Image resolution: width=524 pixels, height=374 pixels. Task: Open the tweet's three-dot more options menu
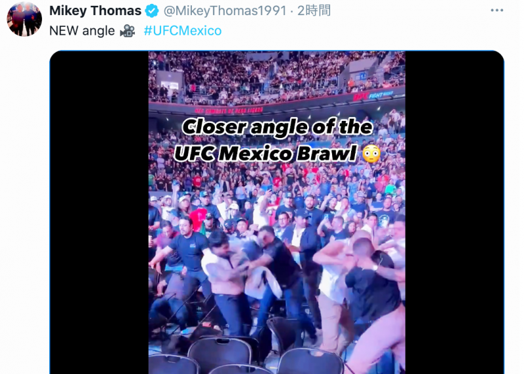click(x=497, y=10)
